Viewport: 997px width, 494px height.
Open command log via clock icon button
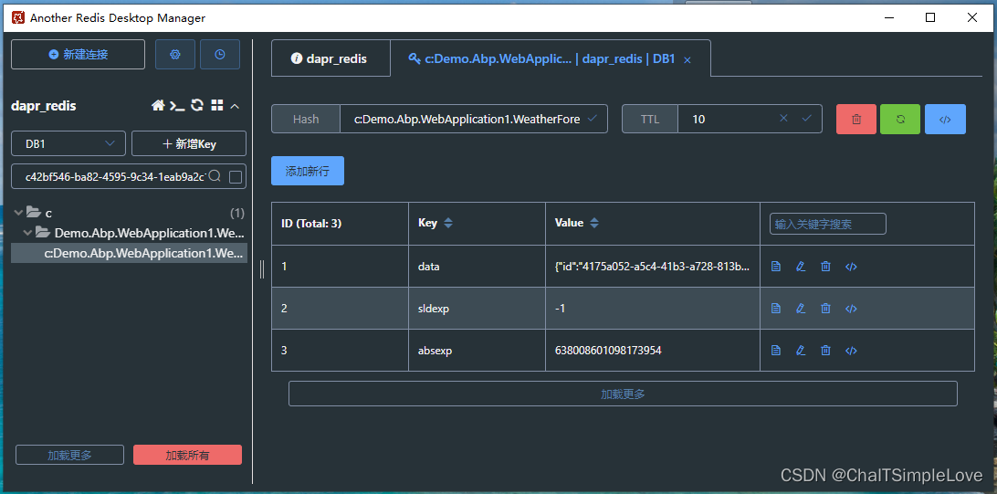(220, 55)
